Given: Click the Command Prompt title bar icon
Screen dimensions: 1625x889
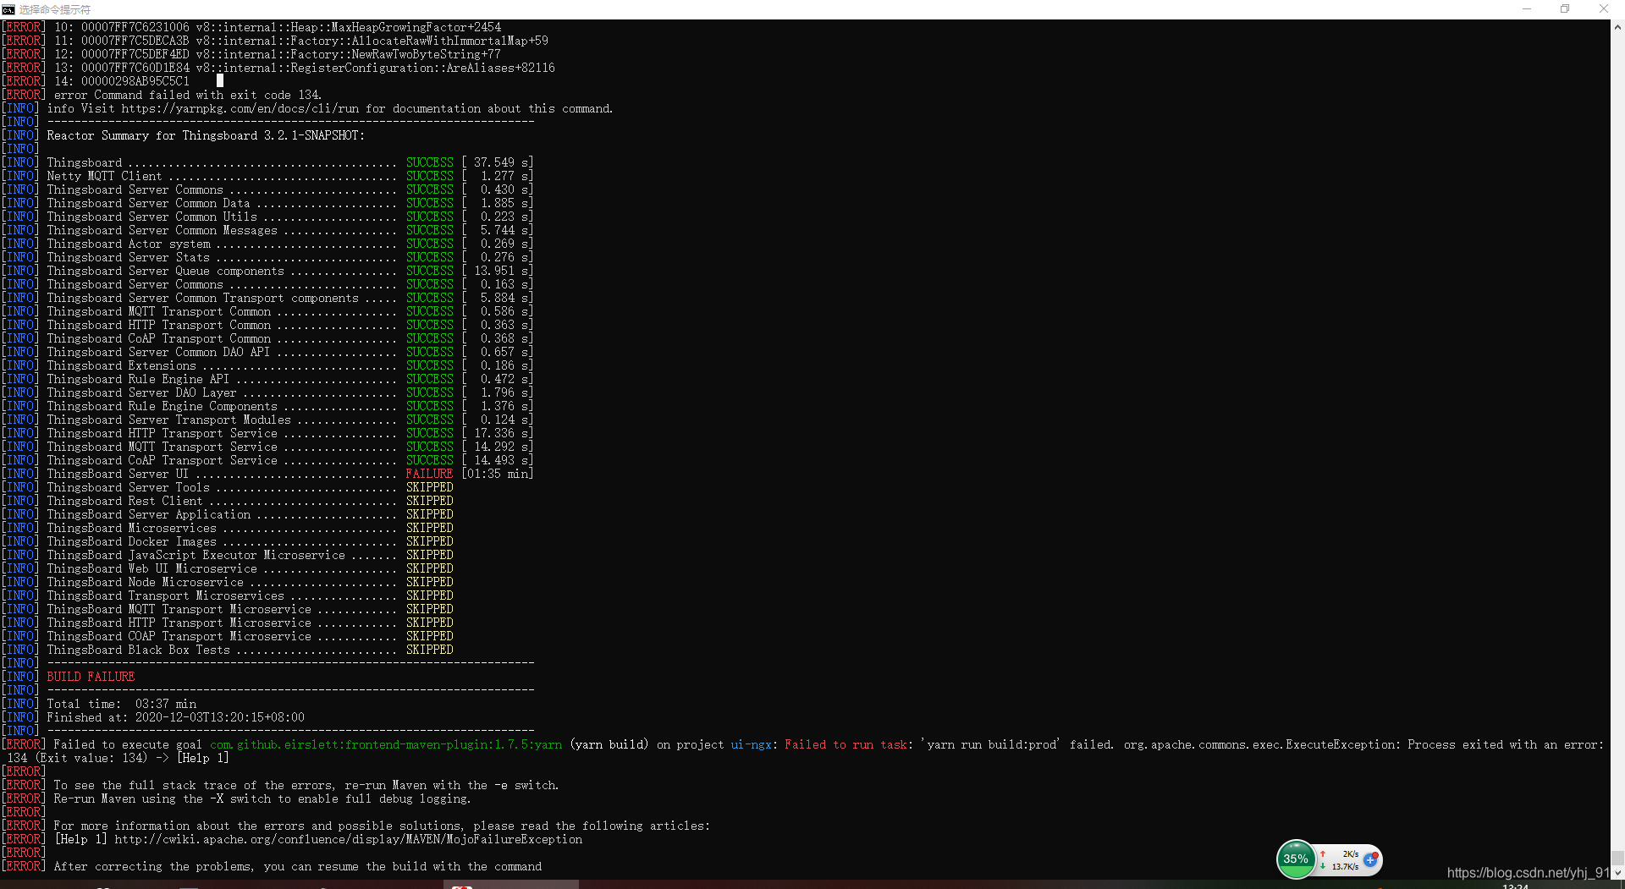Looking at the screenshot, I should (x=8, y=9).
